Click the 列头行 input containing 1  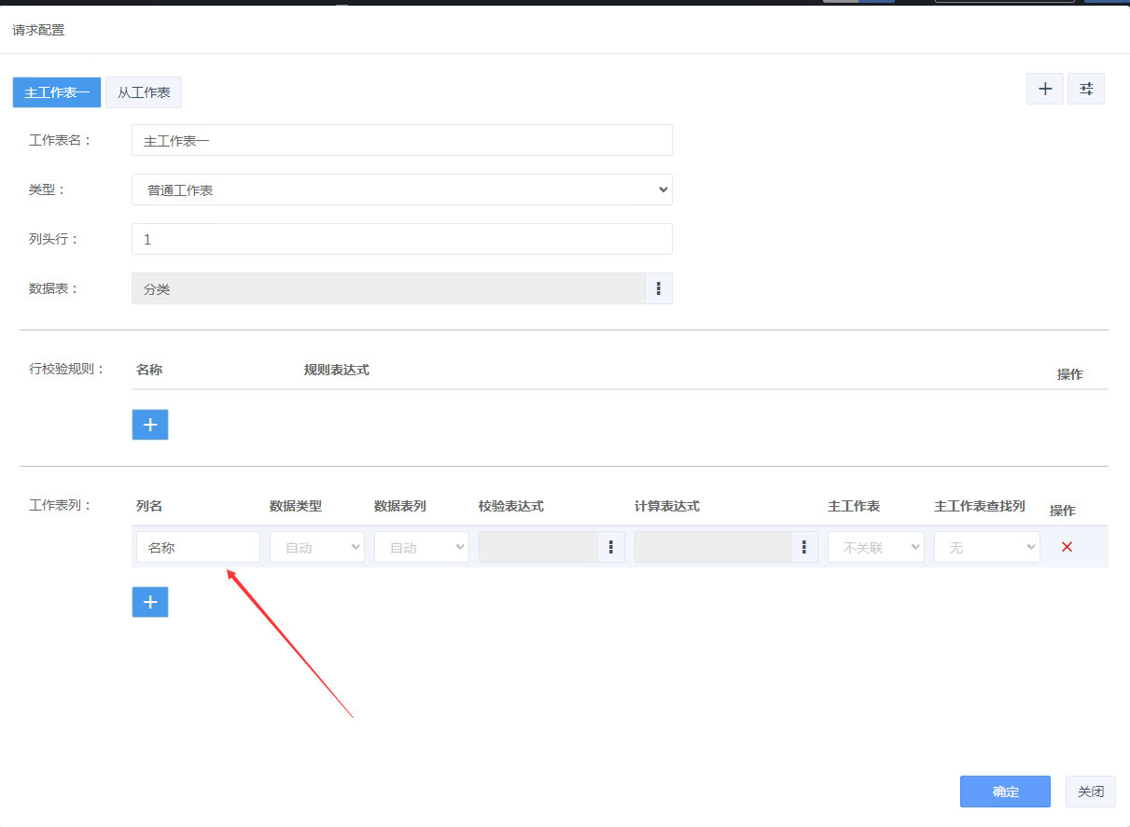click(401, 239)
